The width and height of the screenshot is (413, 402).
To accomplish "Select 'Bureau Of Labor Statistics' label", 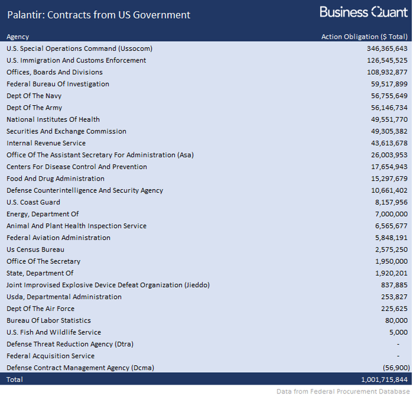I will tap(48, 321).
